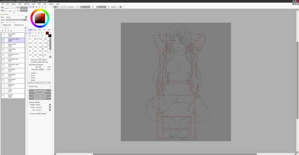The width and height of the screenshot is (299, 155).
Task: Select the color wheel display mode icon
Action: [x=30, y=7]
